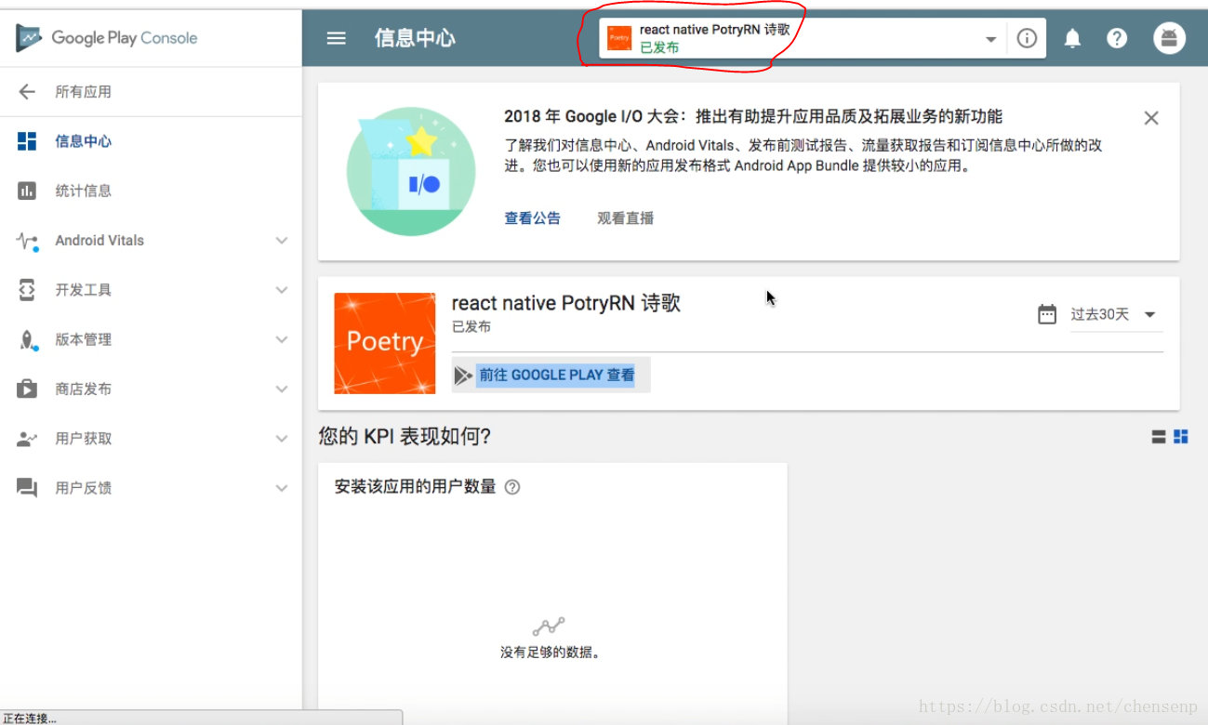The width and height of the screenshot is (1208, 725).
Task: Expand the Android Vitals section chevron
Action: click(x=282, y=241)
